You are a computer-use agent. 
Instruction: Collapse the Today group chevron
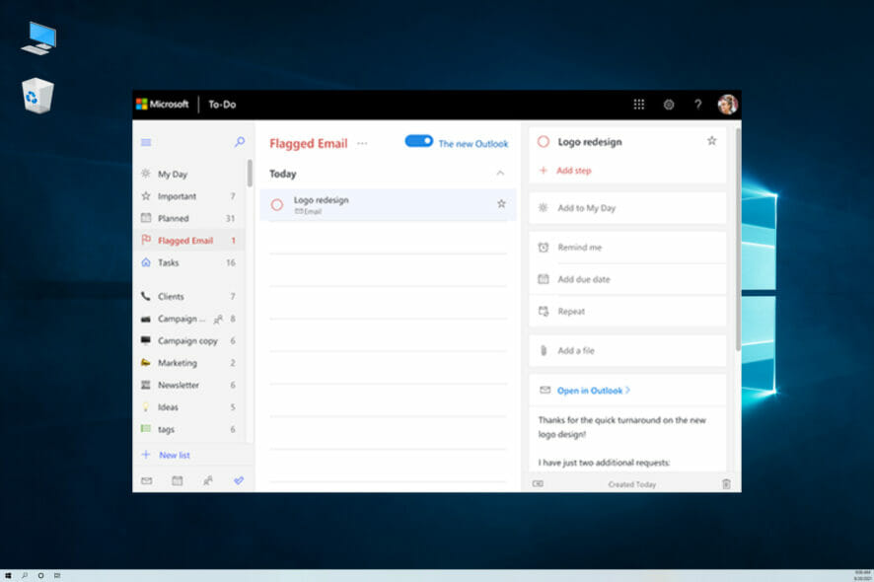(500, 174)
